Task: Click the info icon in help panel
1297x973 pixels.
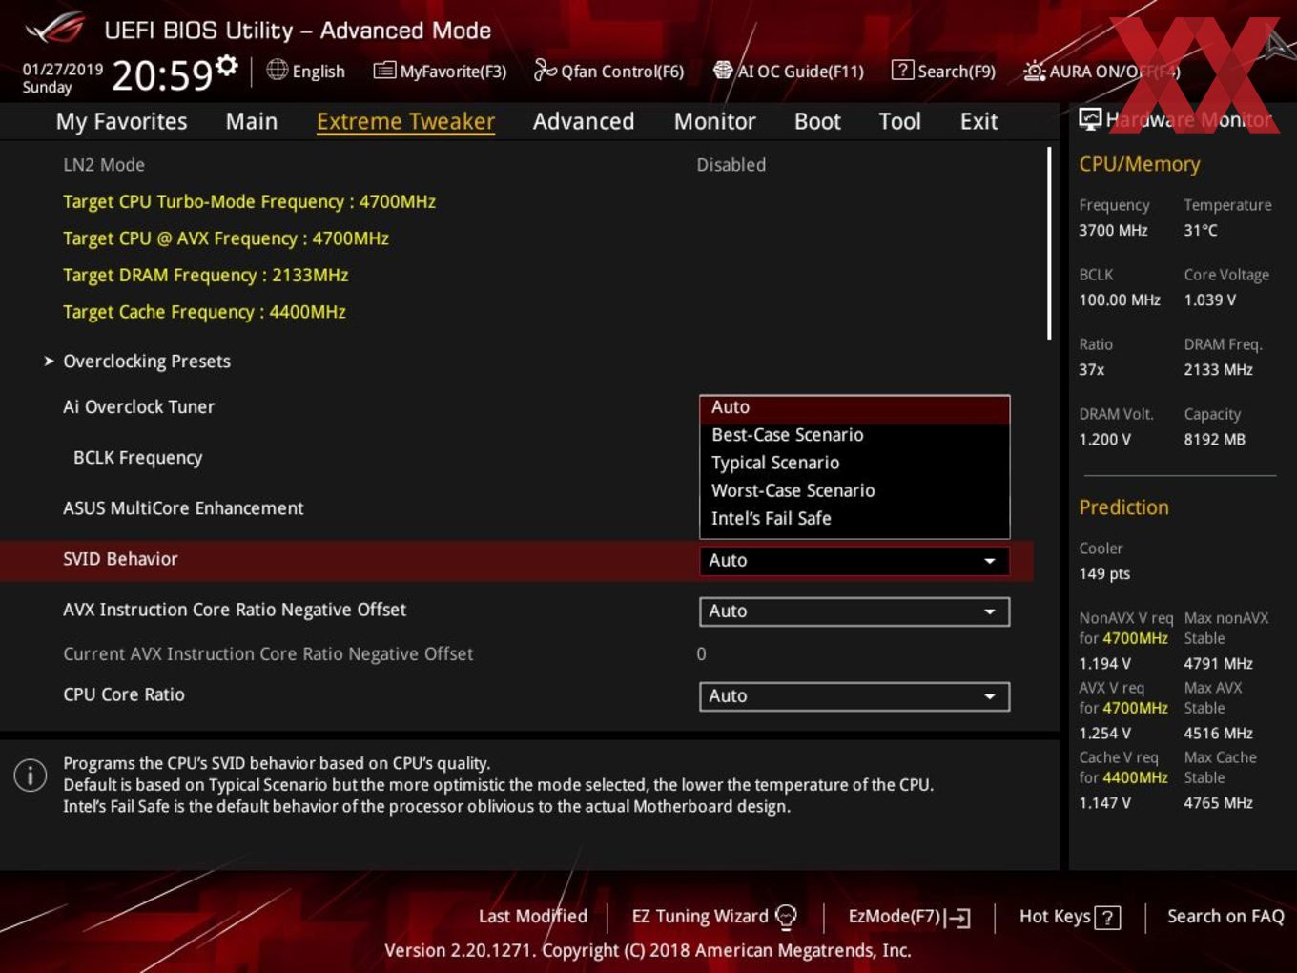Action: point(31,775)
